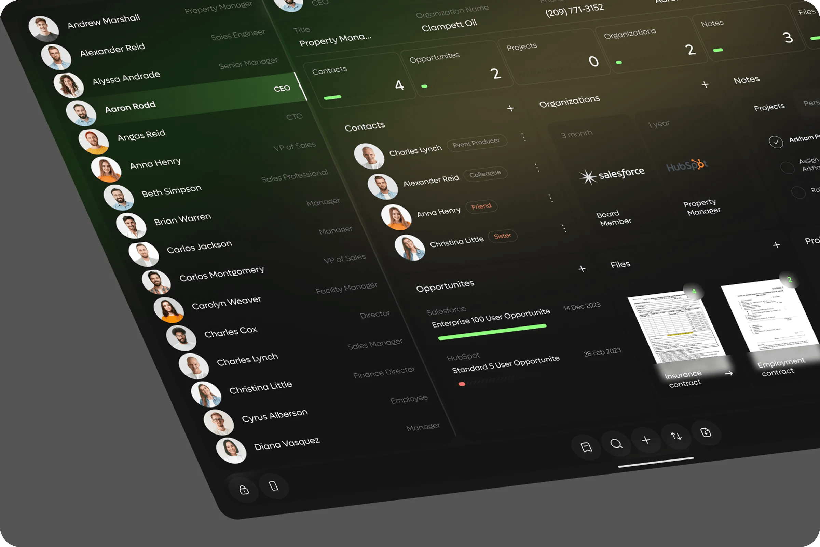
Task: Add a new contact using Contacts plus
Action: (x=510, y=108)
